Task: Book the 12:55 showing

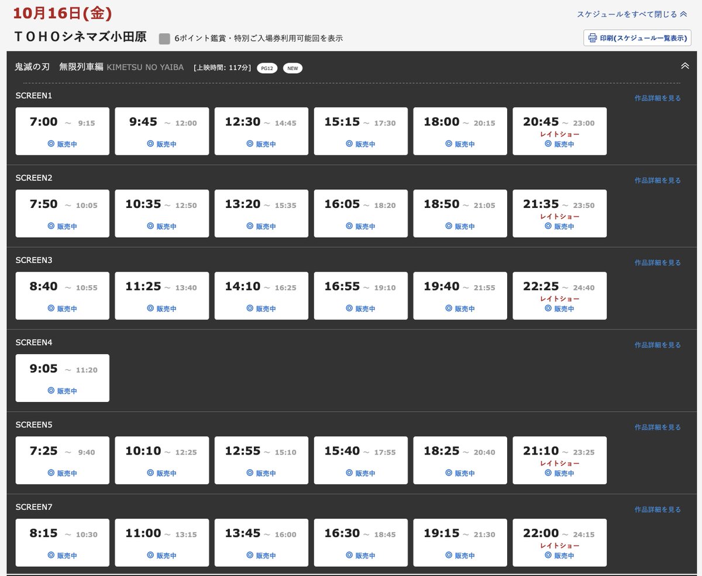Action: click(261, 461)
